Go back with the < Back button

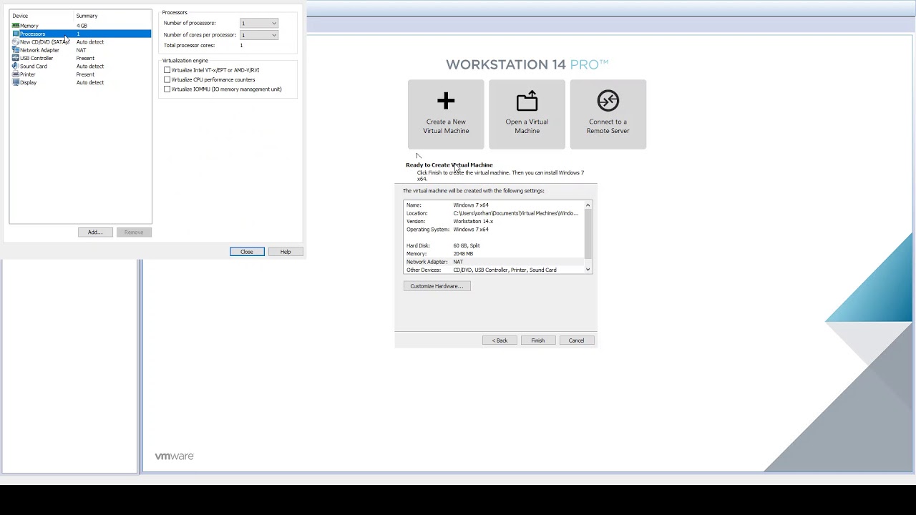pyautogui.click(x=500, y=340)
